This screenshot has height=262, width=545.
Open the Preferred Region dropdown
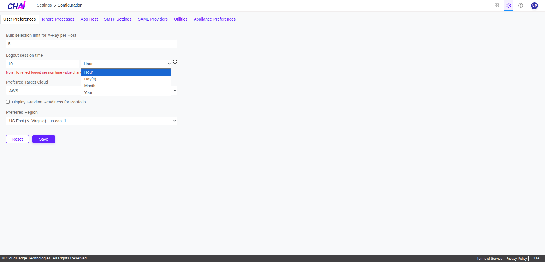pyautogui.click(x=91, y=121)
